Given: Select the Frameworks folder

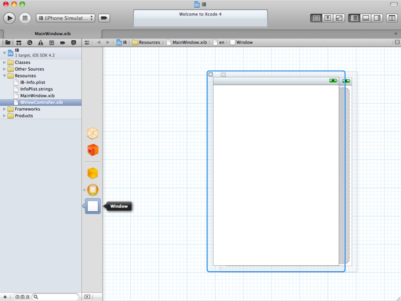Looking at the screenshot, I should pyautogui.click(x=41, y=109).
